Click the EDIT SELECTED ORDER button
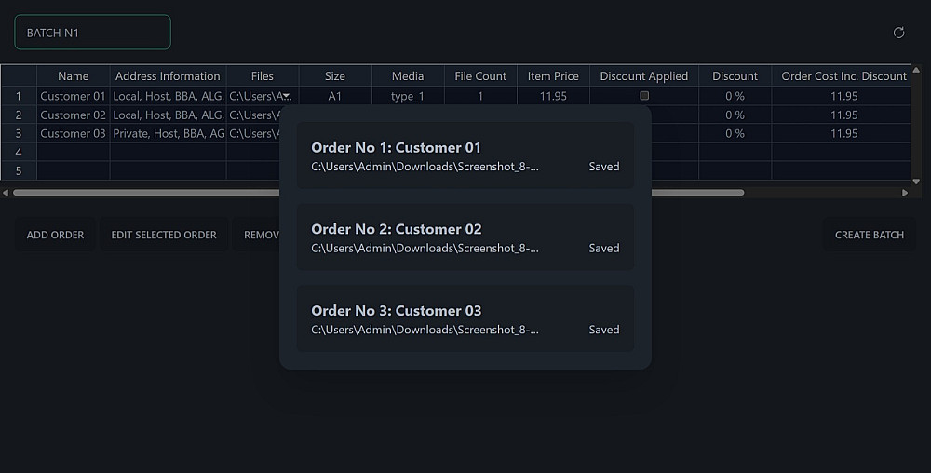Screen dimensions: 931x473 (x=164, y=235)
